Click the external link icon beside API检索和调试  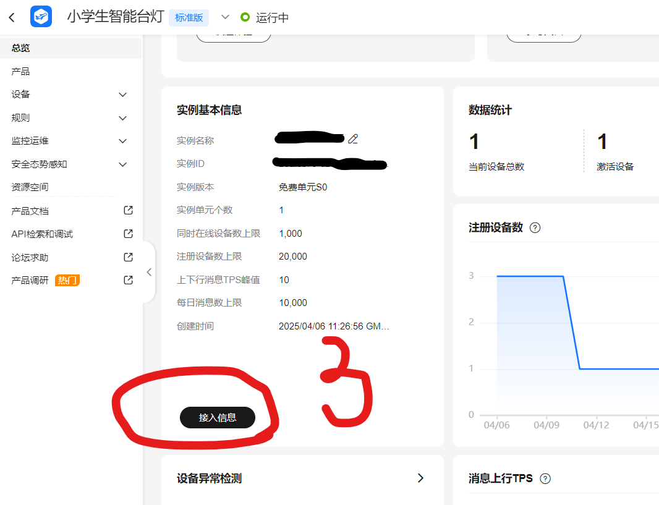point(127,234)
